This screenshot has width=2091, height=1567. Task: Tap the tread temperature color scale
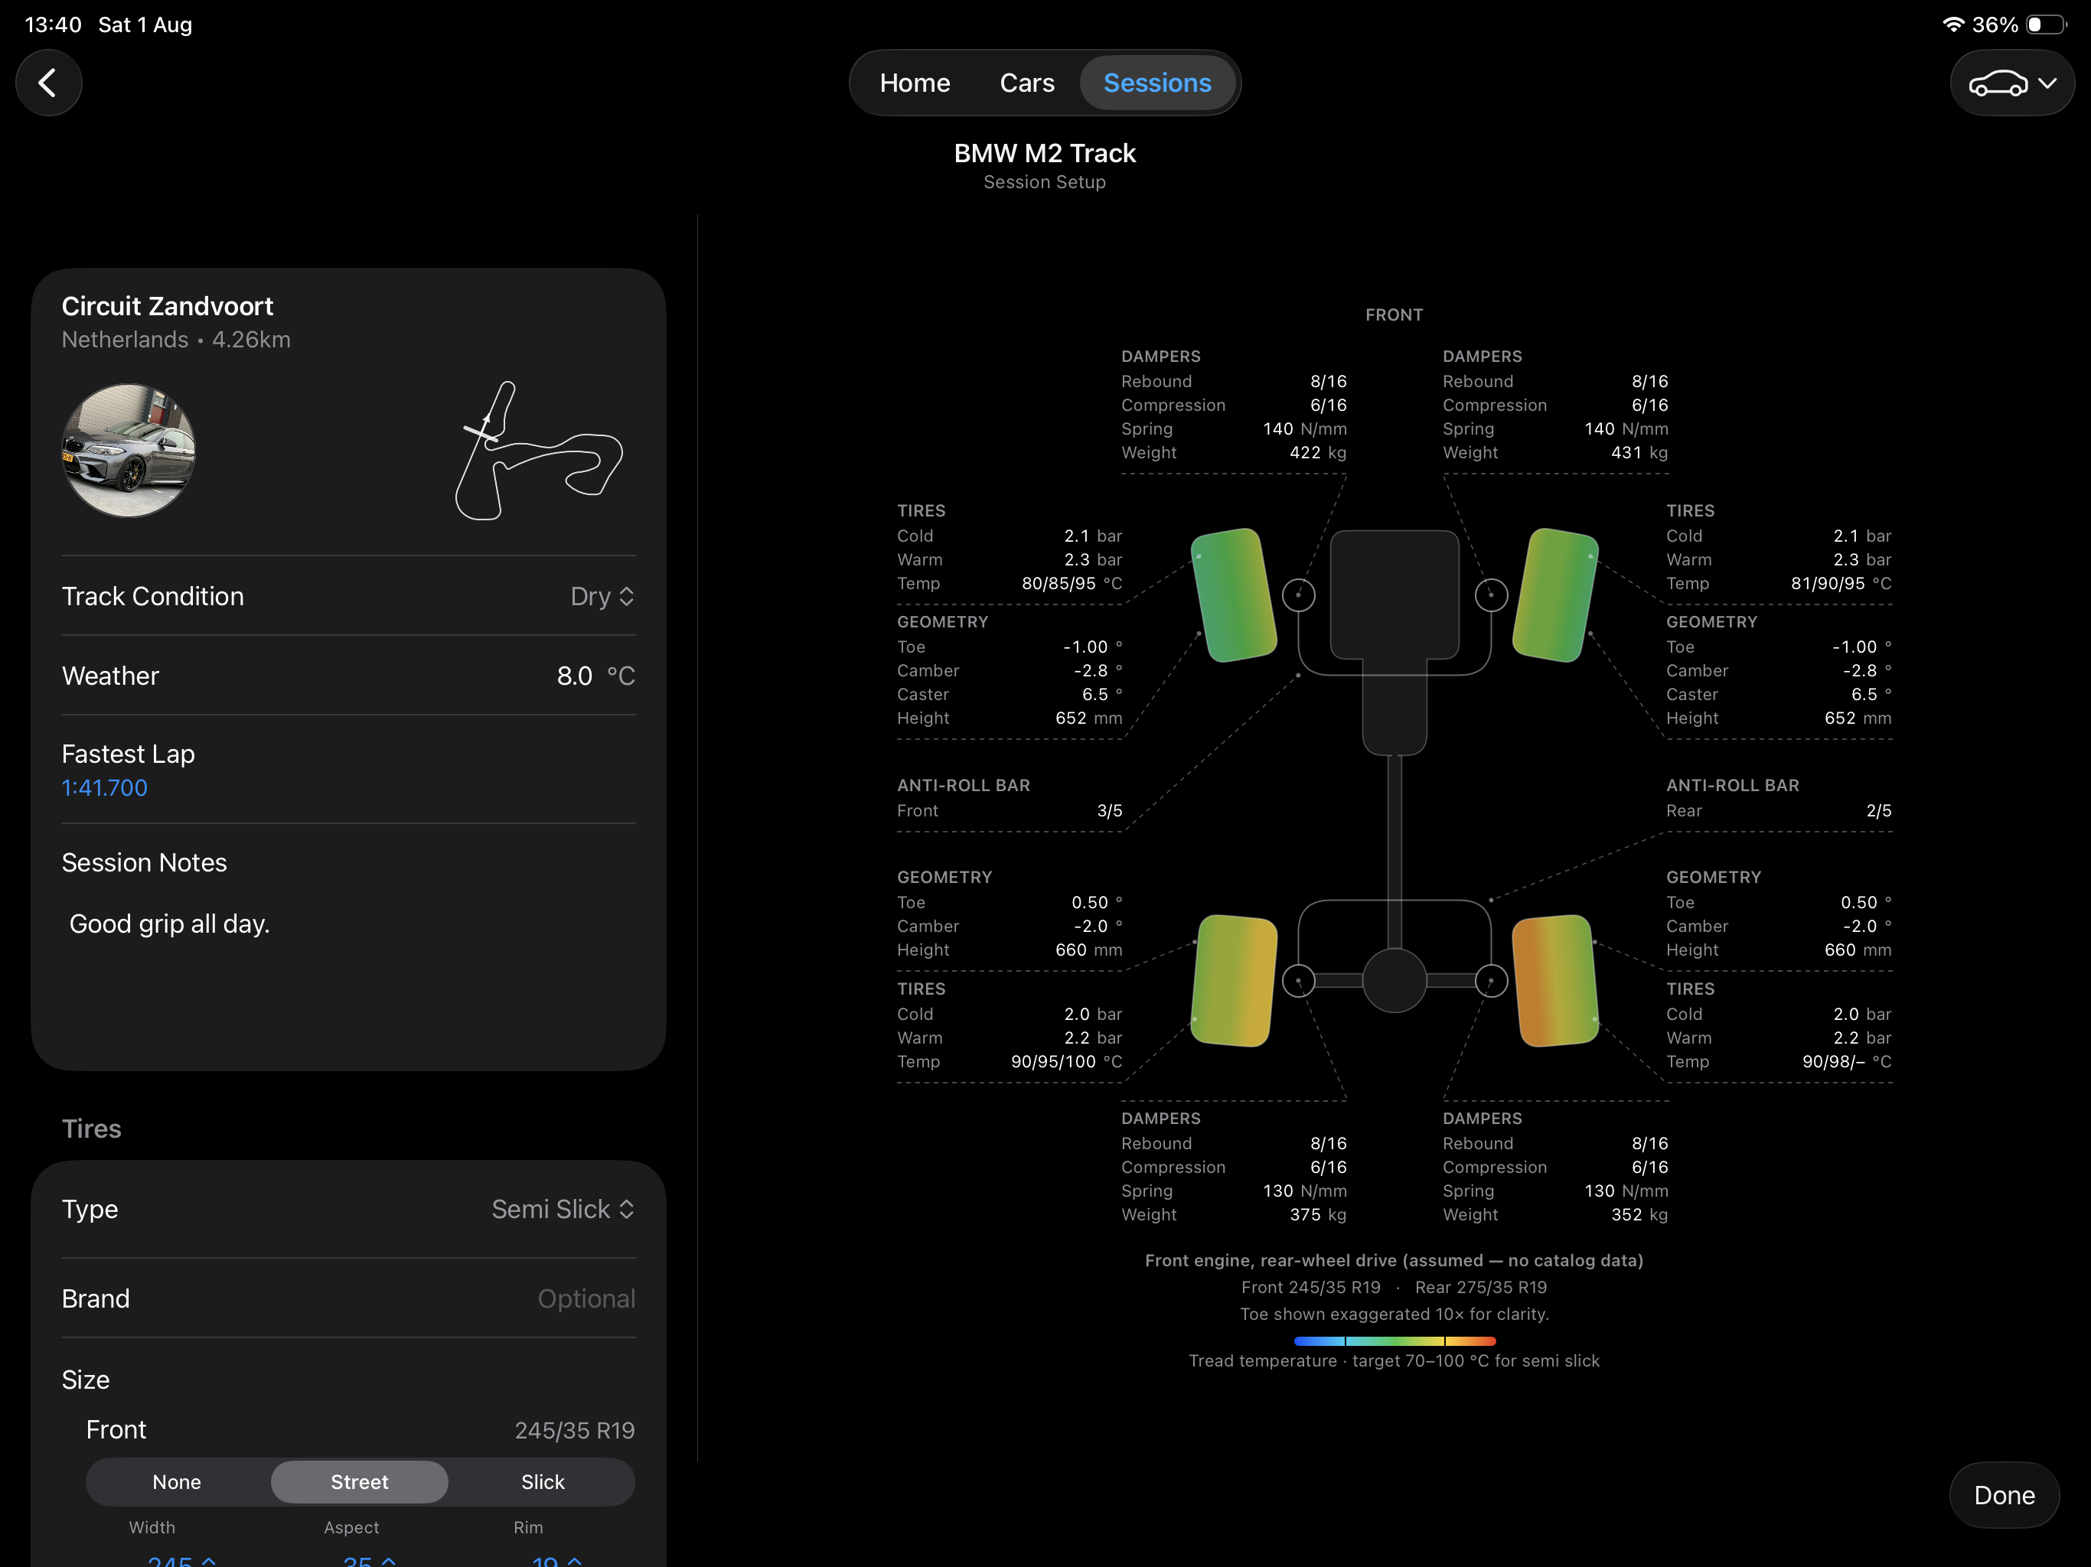pos(1395,1341)
